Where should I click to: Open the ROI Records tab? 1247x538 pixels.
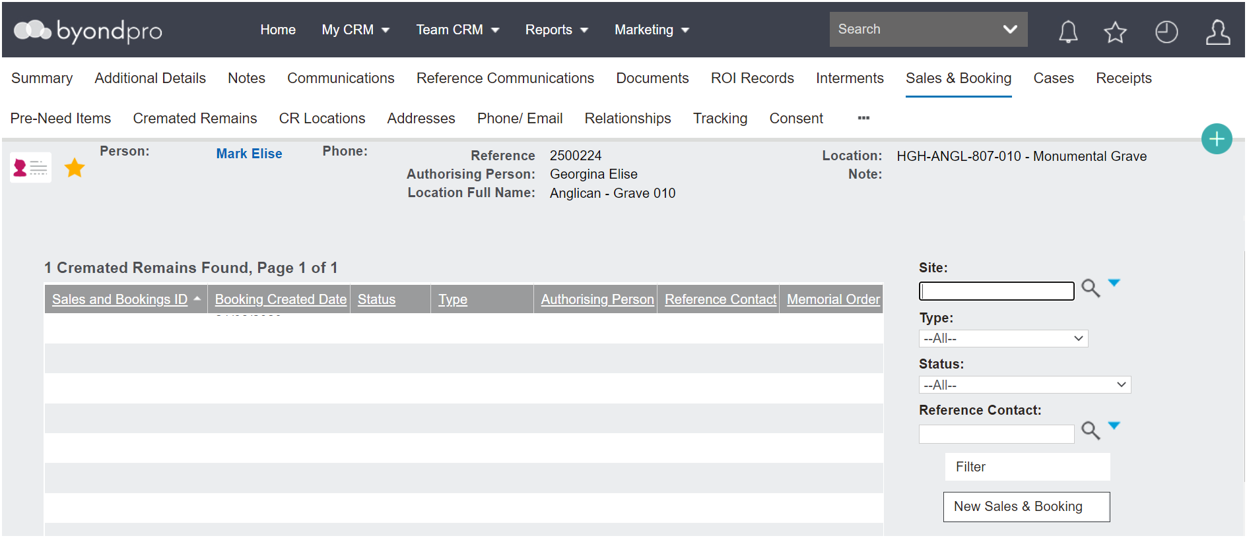tap(752, 78)
